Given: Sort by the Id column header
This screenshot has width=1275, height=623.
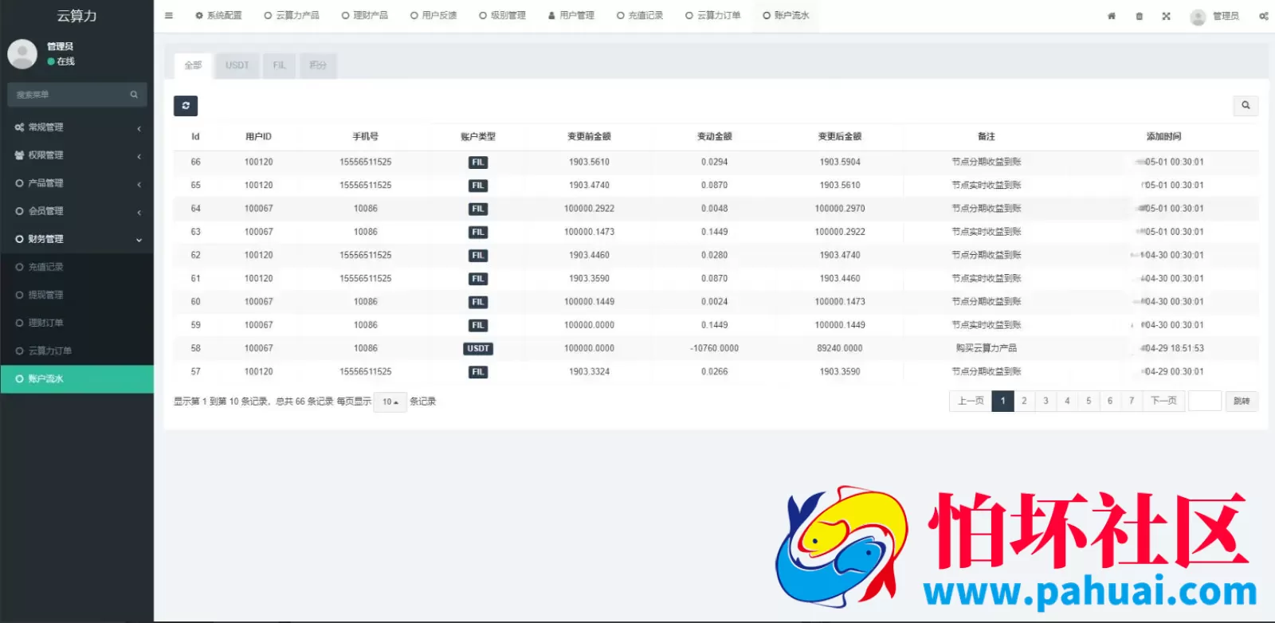Looking at the screenshot, I should click(195, 137).
